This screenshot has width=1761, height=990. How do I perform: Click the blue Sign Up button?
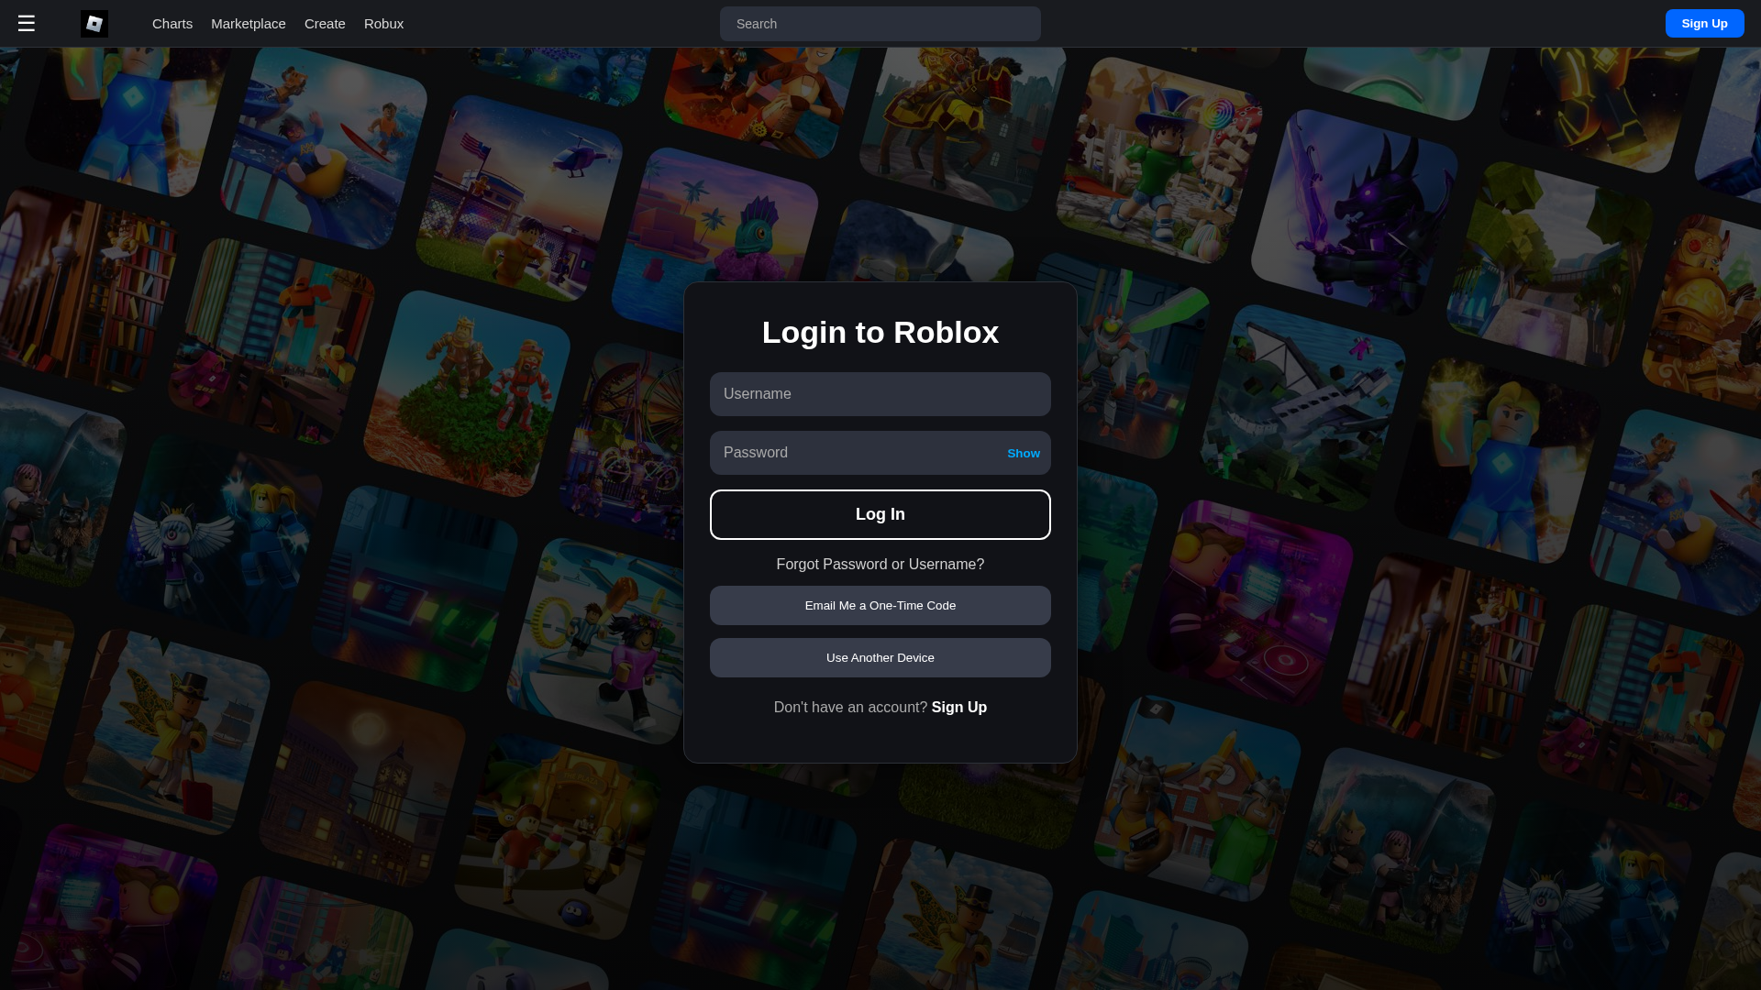[1704, 24]
